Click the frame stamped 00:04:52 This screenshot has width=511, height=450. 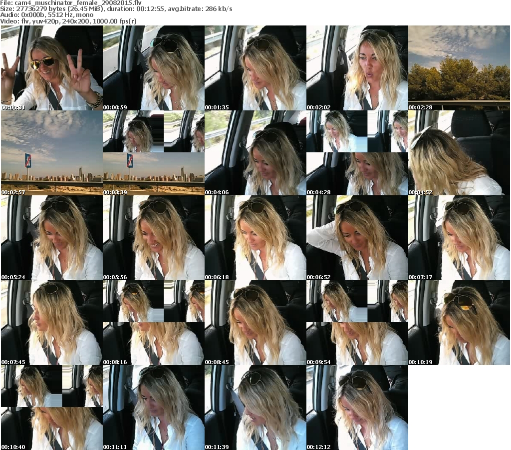tap(459, 153)
